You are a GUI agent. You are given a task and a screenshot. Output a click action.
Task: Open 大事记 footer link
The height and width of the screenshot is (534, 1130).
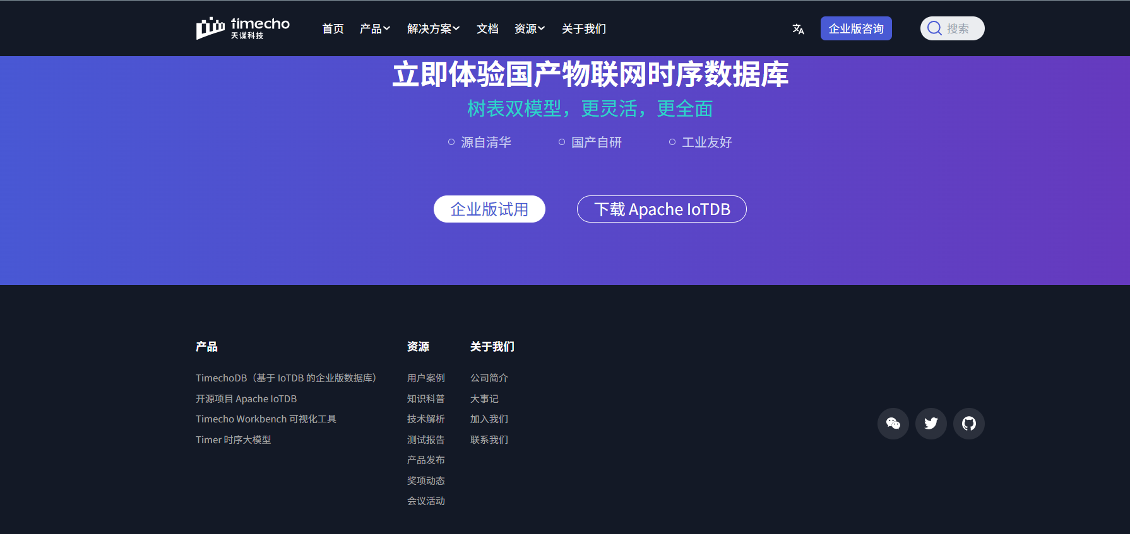[484, 399]
